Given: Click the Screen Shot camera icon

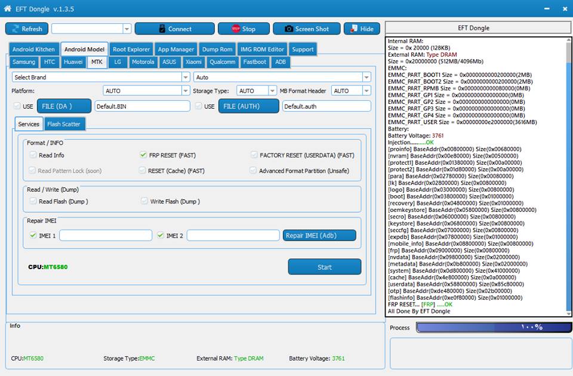Looking at the screenshot, I should [x=289, y=29].
